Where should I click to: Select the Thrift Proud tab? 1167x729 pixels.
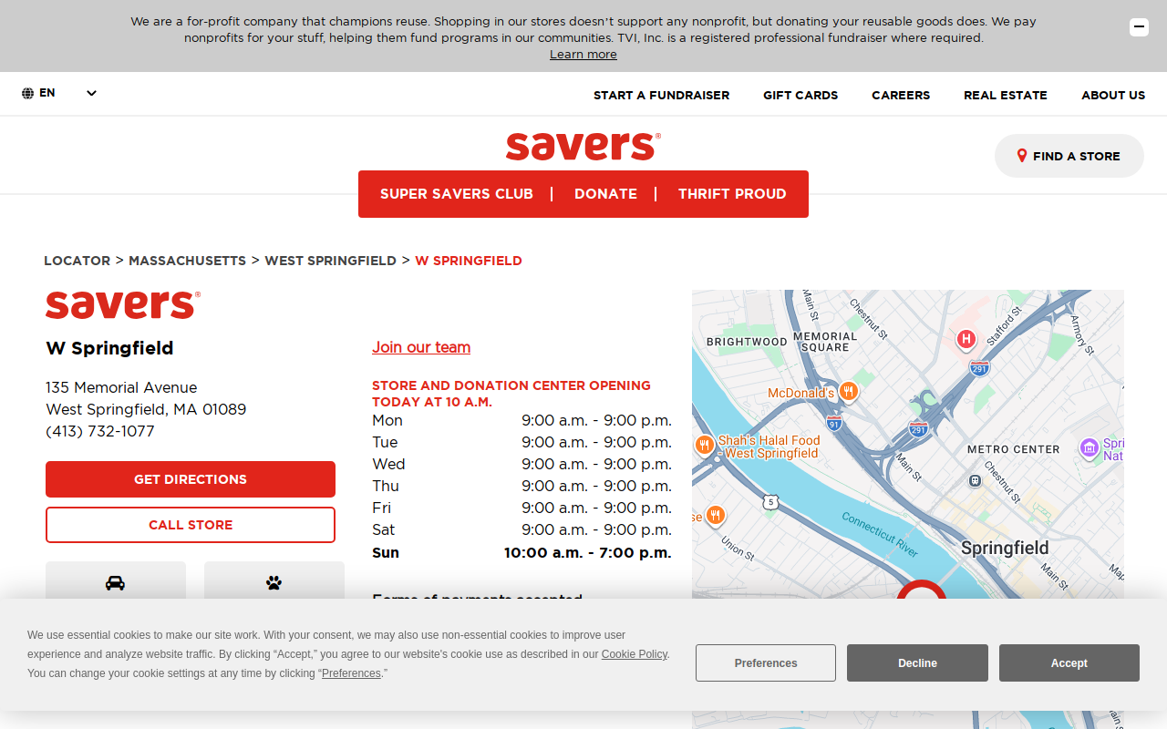pos(732,194)
